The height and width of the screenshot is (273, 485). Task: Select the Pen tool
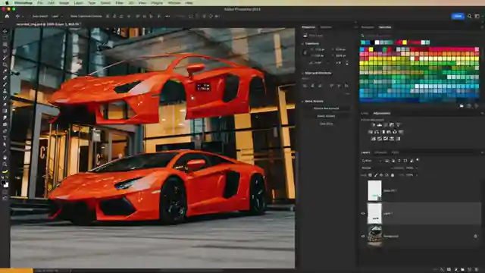pyautogui.click(x=5, y=131)
